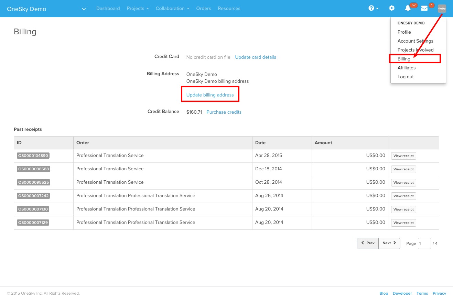Click the ID column header
Image resolution: width=453 pixels, height=295 pixels.
point(44,143)
